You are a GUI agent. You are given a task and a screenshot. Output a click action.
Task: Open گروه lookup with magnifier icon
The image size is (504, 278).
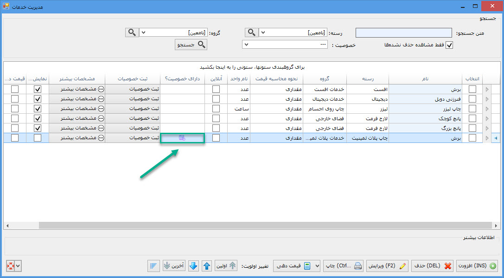coord(132,32)
